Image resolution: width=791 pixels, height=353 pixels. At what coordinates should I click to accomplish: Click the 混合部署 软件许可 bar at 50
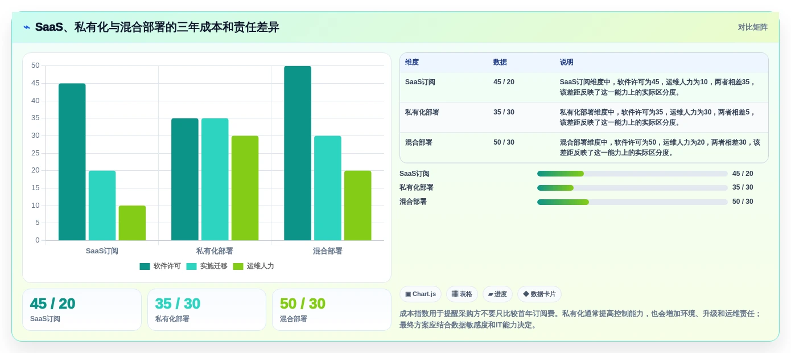click(x=298, y=153)
